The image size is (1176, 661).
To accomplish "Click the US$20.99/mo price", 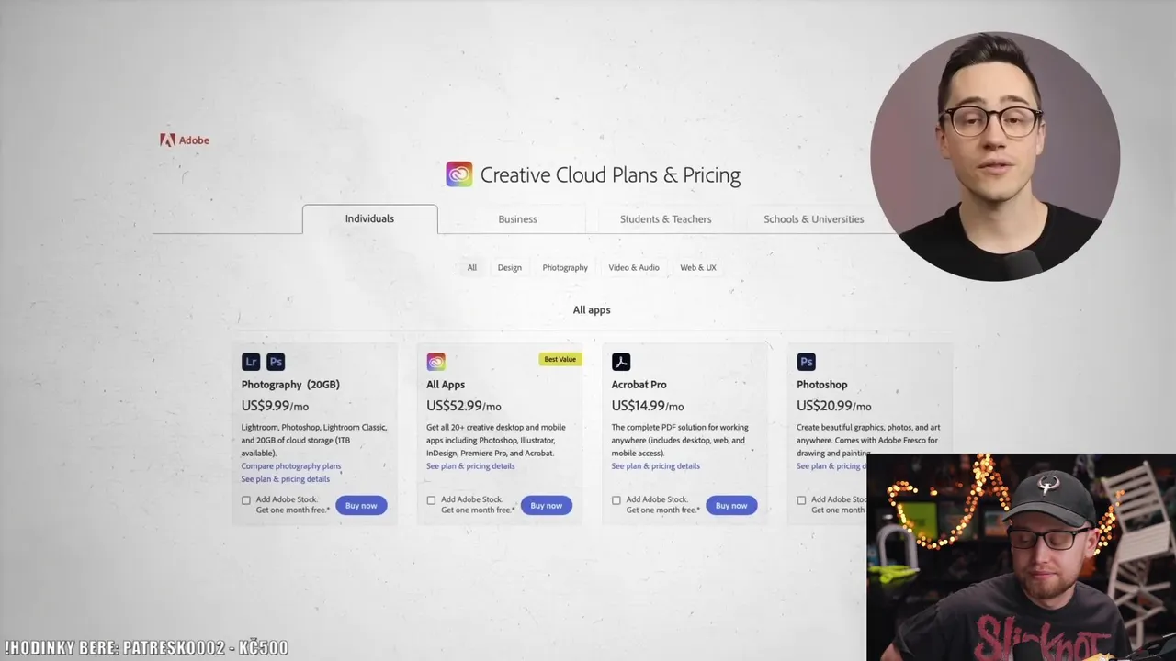I will click(834, 406).
